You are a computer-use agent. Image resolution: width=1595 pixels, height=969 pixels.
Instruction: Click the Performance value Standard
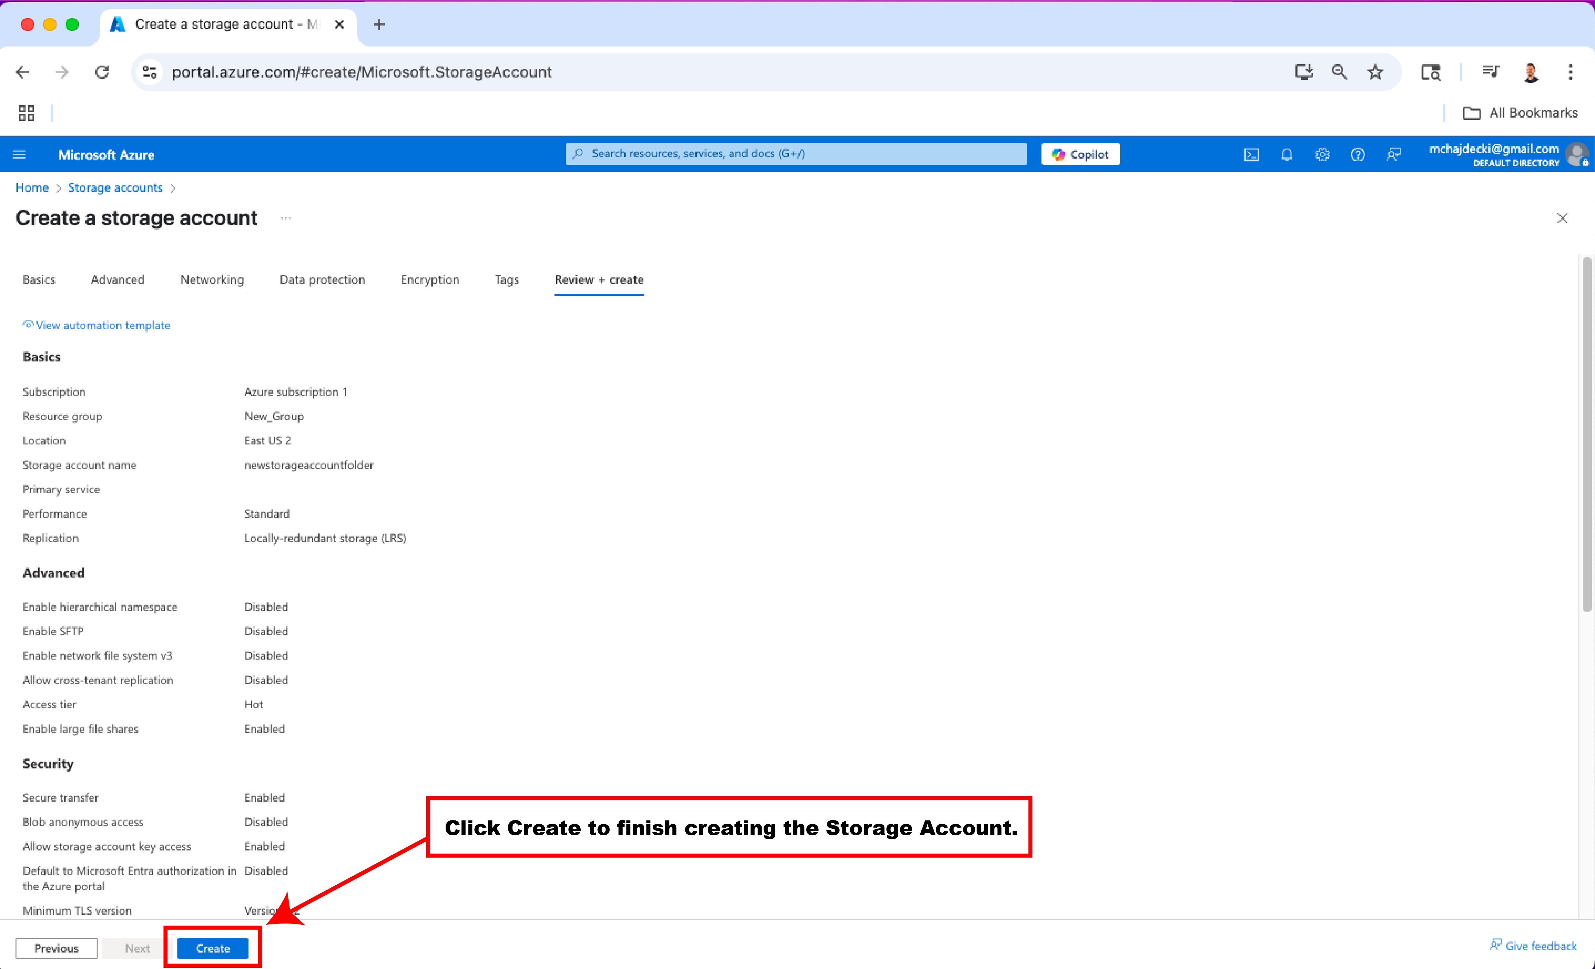coord(267,514)
